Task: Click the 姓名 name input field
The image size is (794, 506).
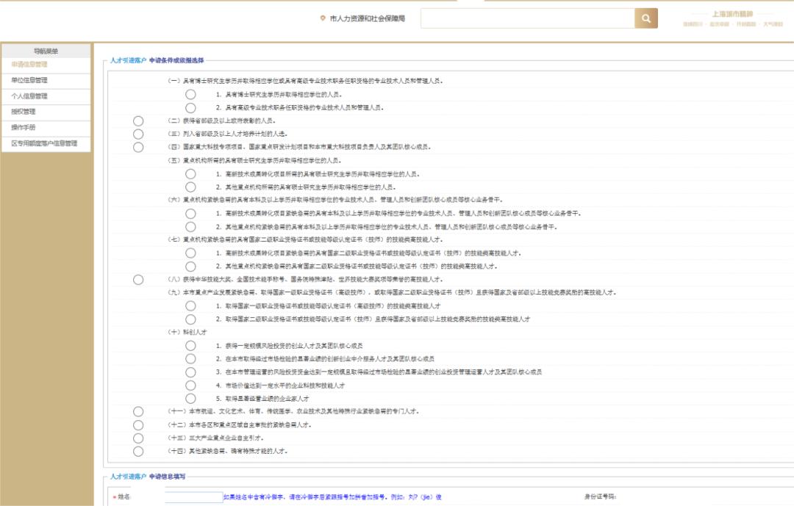Action: pos(193,497)
